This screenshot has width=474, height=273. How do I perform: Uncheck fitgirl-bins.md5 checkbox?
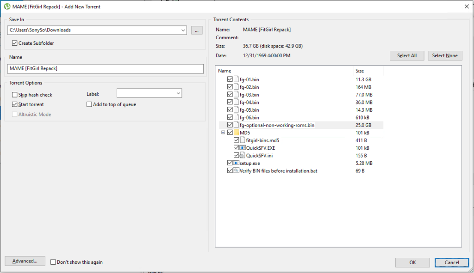[237, 140]
